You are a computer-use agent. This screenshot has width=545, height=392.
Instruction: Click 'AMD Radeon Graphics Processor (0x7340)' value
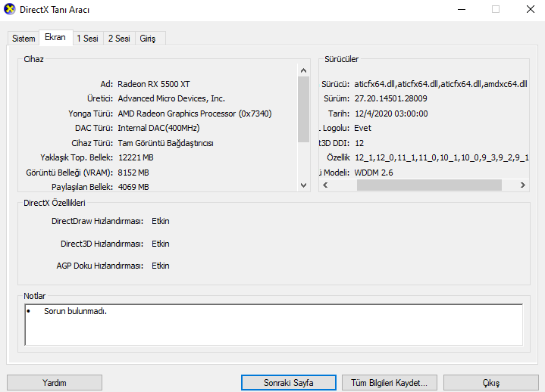[195, 114]
